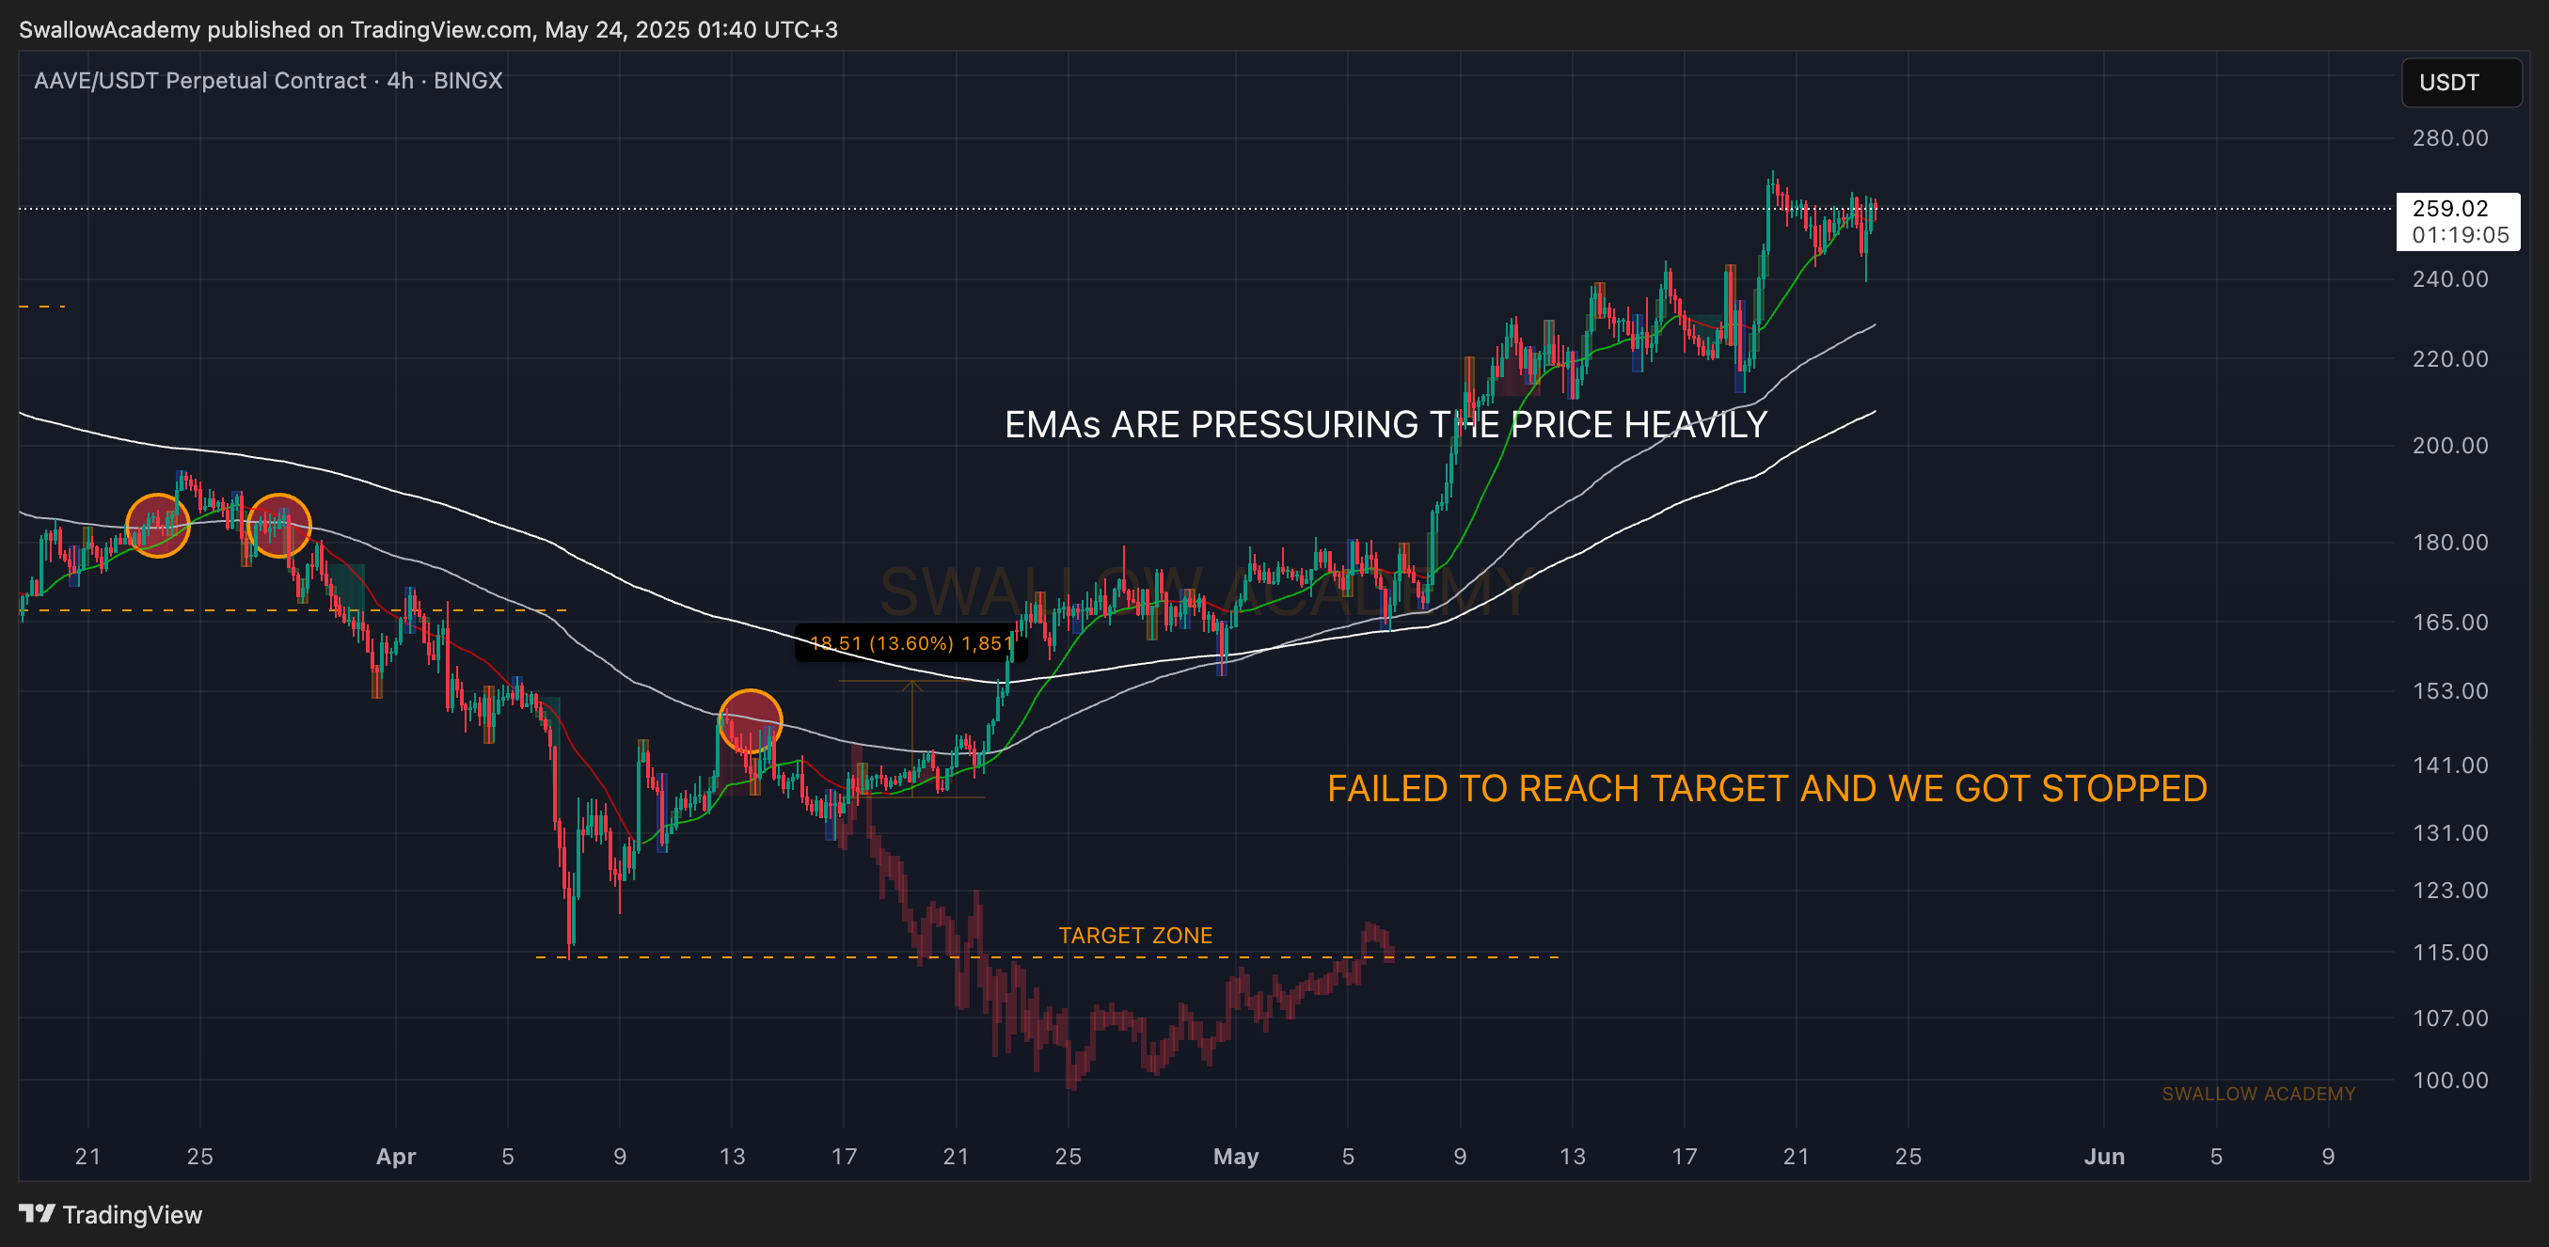Click the USDT currency button
Screen dimensions: 2549x1247
click(x=2461, y=82)
